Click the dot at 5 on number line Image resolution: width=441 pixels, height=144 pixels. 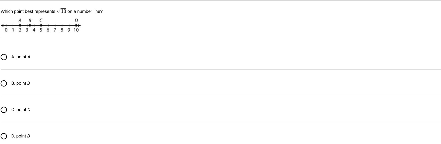click(x=41, y=25)
